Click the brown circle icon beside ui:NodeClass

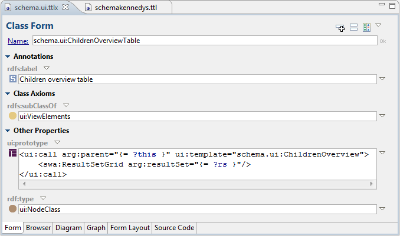(12, 209)
